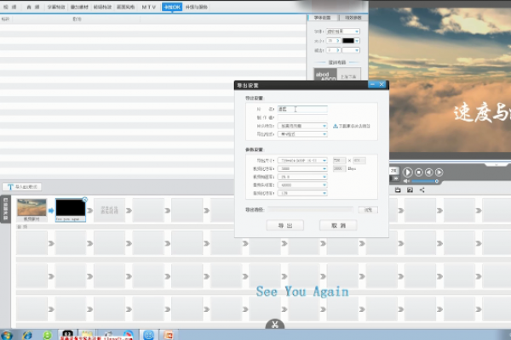The image size is (511, 340).
Task: Open the video bitrate dropdown
Action: click(x=302, y=168)
